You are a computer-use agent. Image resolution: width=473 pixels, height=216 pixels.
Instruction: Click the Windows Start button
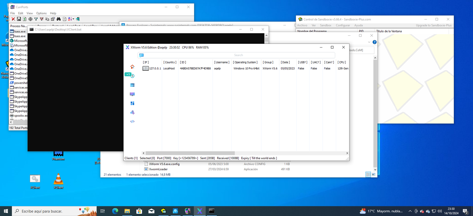[x=6, y=211]
